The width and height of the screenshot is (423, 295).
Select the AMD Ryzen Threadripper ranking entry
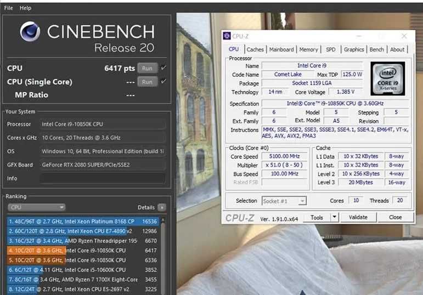pyautogui.click(x=82, y=241)
